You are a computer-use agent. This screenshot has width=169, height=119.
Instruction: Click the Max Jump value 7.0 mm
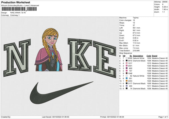coord(136,48)
